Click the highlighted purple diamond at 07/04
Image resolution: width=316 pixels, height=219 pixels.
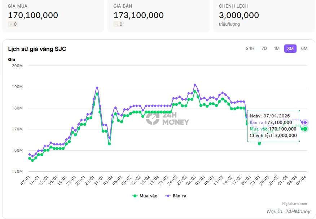click(x=305, y=123)
